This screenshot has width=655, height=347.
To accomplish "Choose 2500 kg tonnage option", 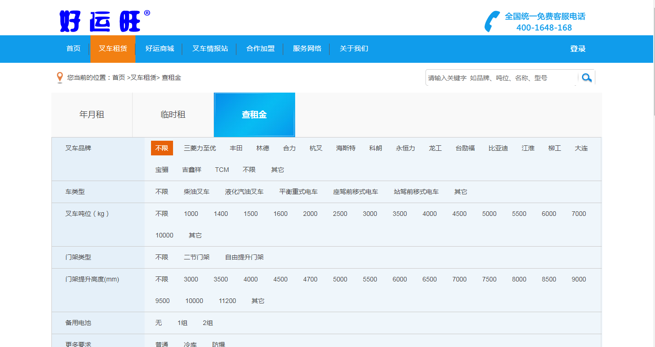I will 340,214.
